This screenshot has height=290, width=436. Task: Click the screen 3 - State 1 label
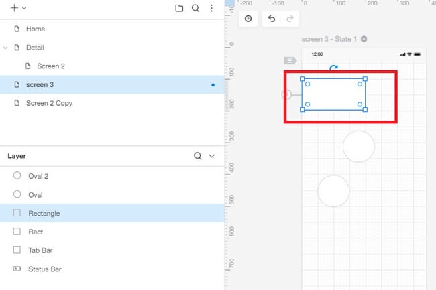[x=329, y=39]
